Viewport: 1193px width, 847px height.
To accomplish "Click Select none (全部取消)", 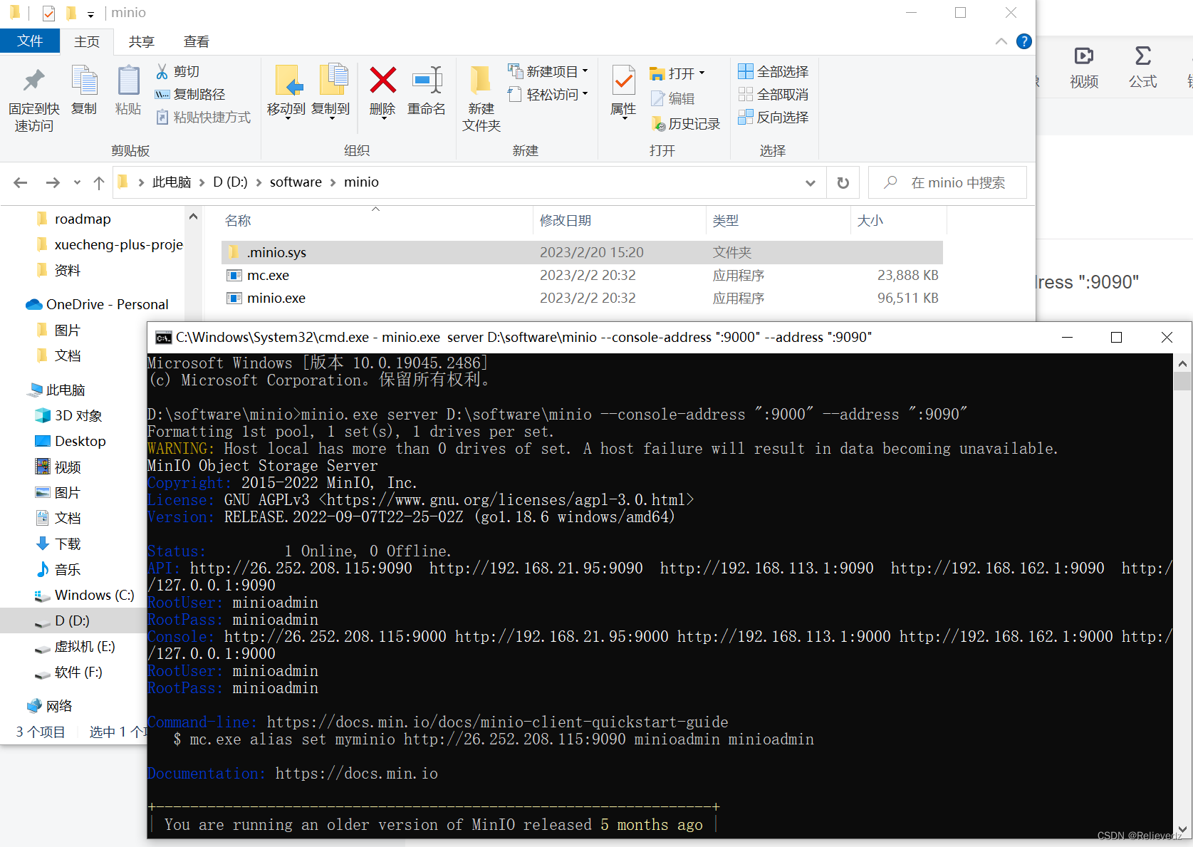I will 773,94.
